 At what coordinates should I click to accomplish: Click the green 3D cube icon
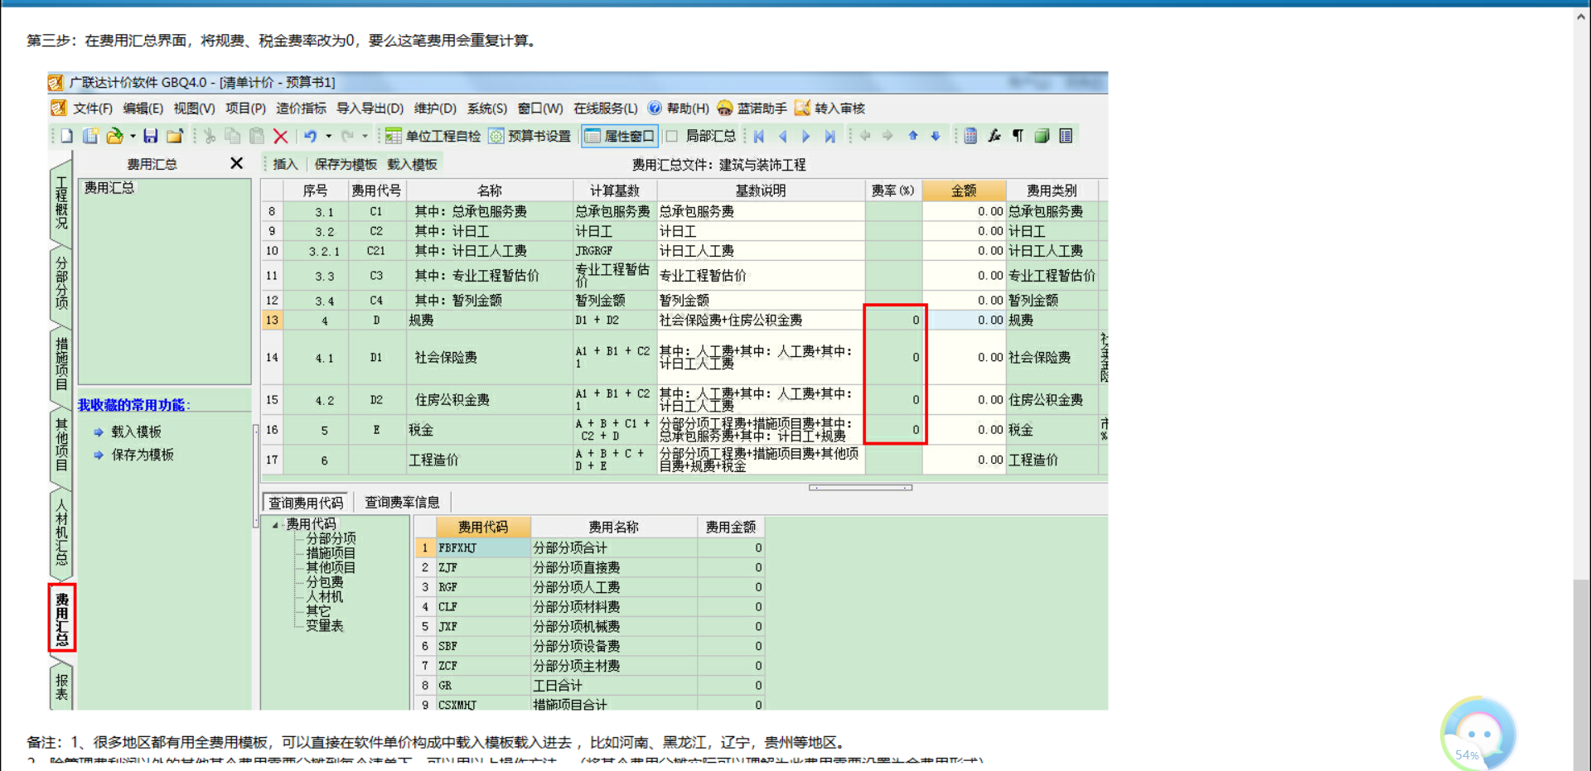1042,136
